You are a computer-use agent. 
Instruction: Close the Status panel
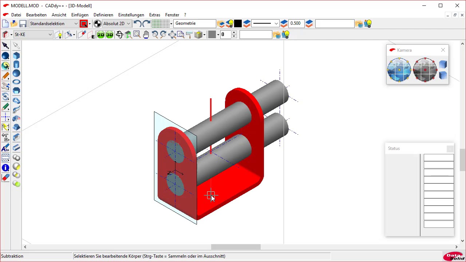tap(450, 149)
